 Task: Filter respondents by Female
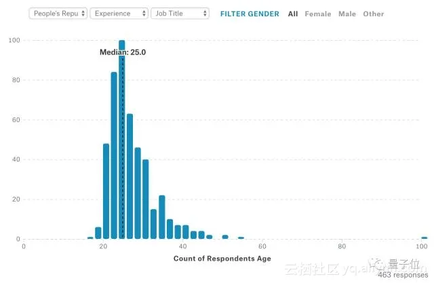pos(318,14)
